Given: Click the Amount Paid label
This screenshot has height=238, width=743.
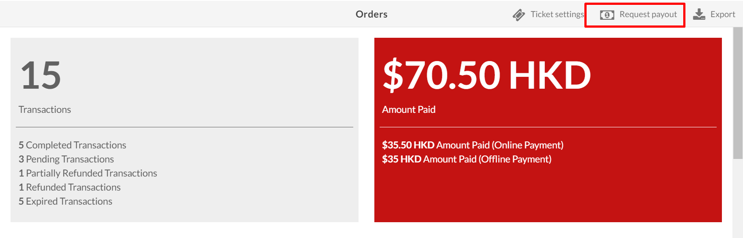Looking at the screenshot, I should click(x=409, y=109).
